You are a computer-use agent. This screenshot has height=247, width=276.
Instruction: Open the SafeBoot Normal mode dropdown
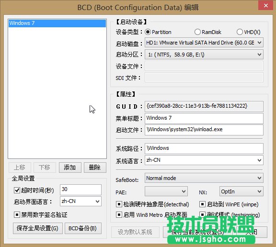204,178
